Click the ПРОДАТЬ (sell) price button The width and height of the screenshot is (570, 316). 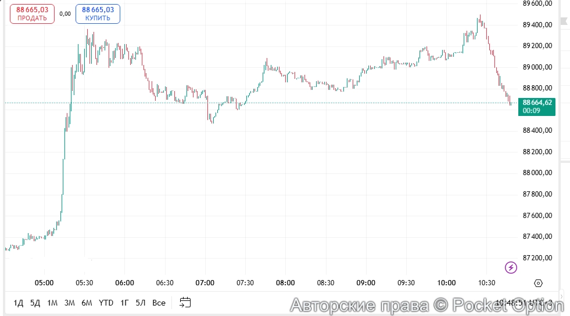33,14
